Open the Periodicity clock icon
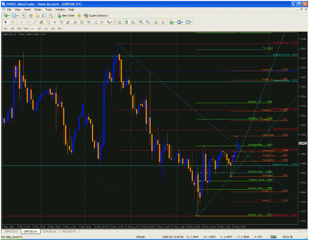 point(179,22)
